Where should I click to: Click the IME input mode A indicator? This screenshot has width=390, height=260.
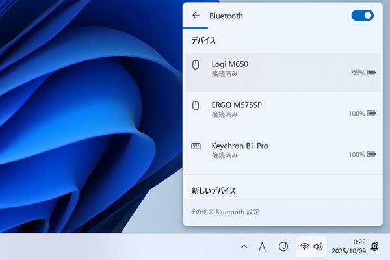point(262,247)
